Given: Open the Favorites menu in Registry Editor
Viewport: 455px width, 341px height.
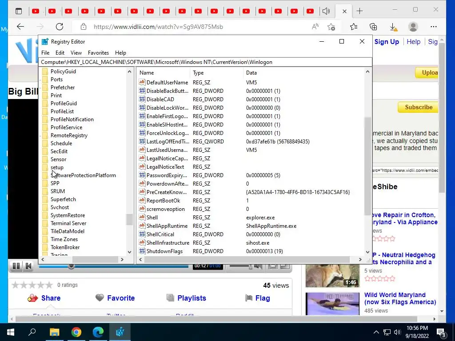Looking at the screenshot, I should tap(98, 53).
